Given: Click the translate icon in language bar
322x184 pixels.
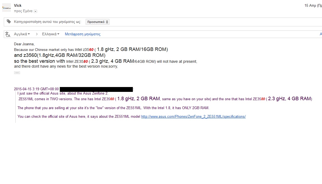Looking at the screenshot, I should [x=8, y=34].
